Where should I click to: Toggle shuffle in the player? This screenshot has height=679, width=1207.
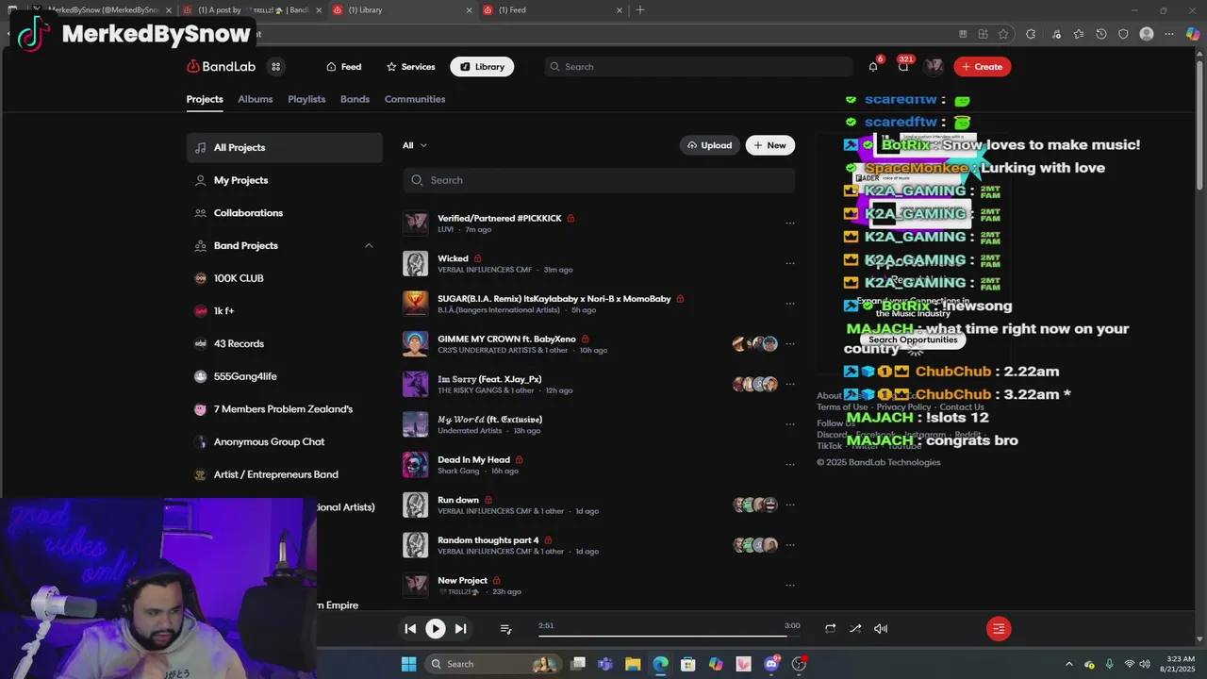(855, 629)
